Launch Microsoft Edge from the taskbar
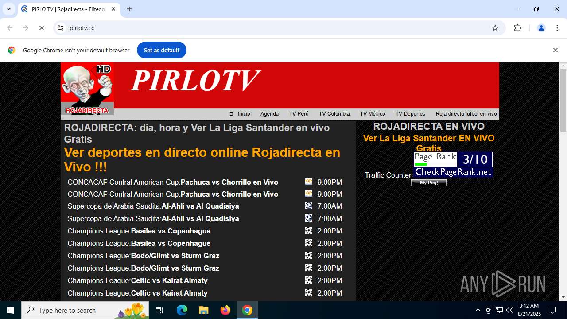Image resolution: width=567 pixels, height=319 pixels. pyautogui.click(x=182, y=310)
